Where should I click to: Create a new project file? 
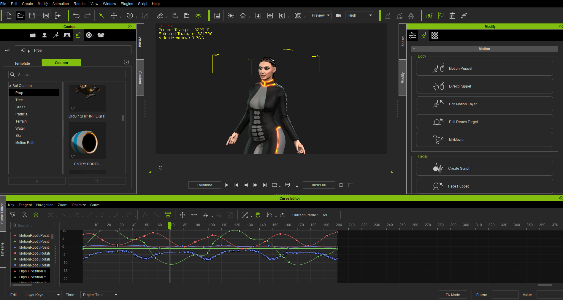[x=9, y=16]
